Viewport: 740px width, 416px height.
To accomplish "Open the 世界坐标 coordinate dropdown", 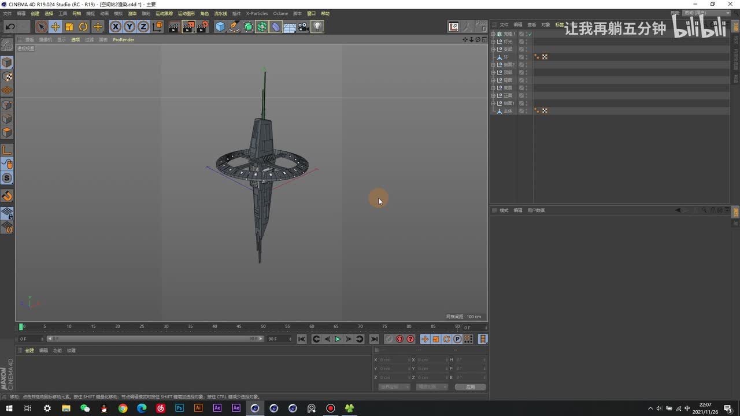I will point(394,387).
